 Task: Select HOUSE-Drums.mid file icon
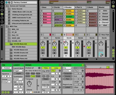point(11,53)
